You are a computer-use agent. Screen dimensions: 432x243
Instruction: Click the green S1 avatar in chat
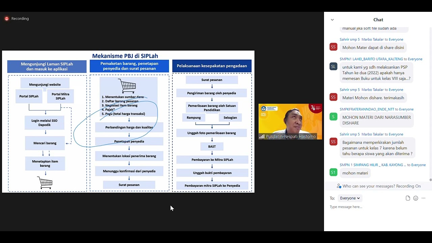click(333, 172)
